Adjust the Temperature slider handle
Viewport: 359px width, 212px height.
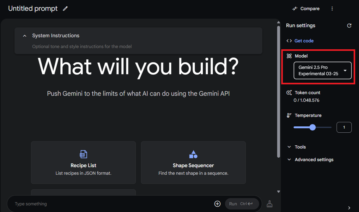click(313, 127)
